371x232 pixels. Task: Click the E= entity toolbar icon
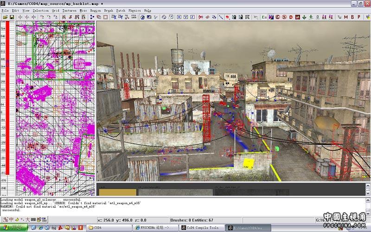[x=264, y=17]
